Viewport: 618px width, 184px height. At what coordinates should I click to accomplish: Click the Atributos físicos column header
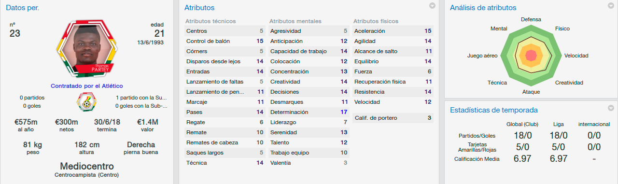tap(376, 21)
